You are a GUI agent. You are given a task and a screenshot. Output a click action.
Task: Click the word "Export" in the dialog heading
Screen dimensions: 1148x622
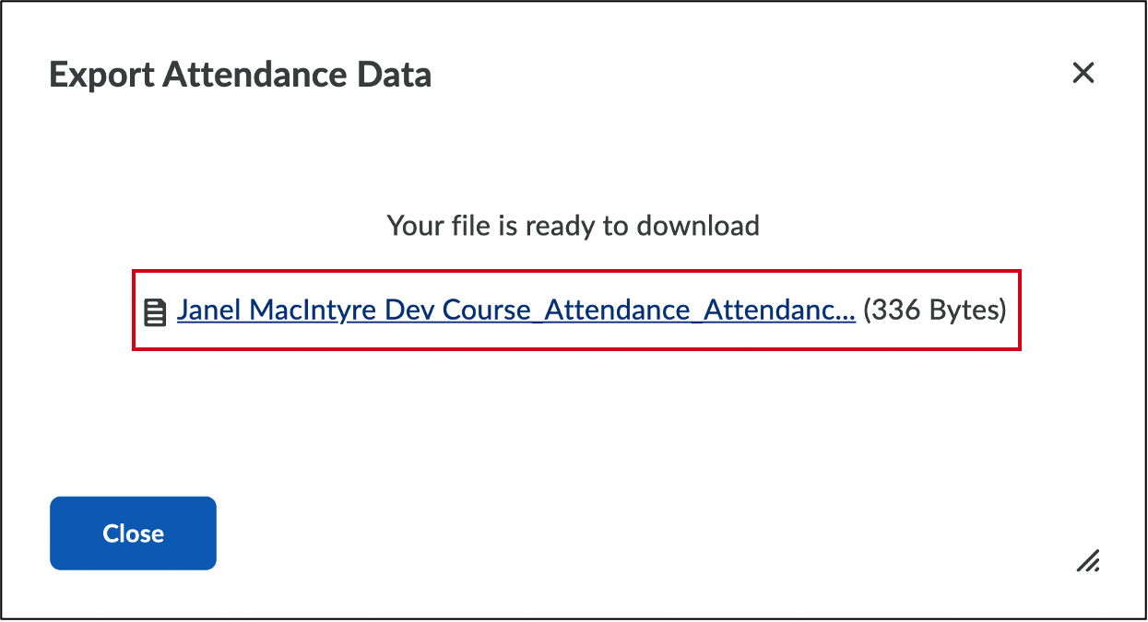point(101,75)
